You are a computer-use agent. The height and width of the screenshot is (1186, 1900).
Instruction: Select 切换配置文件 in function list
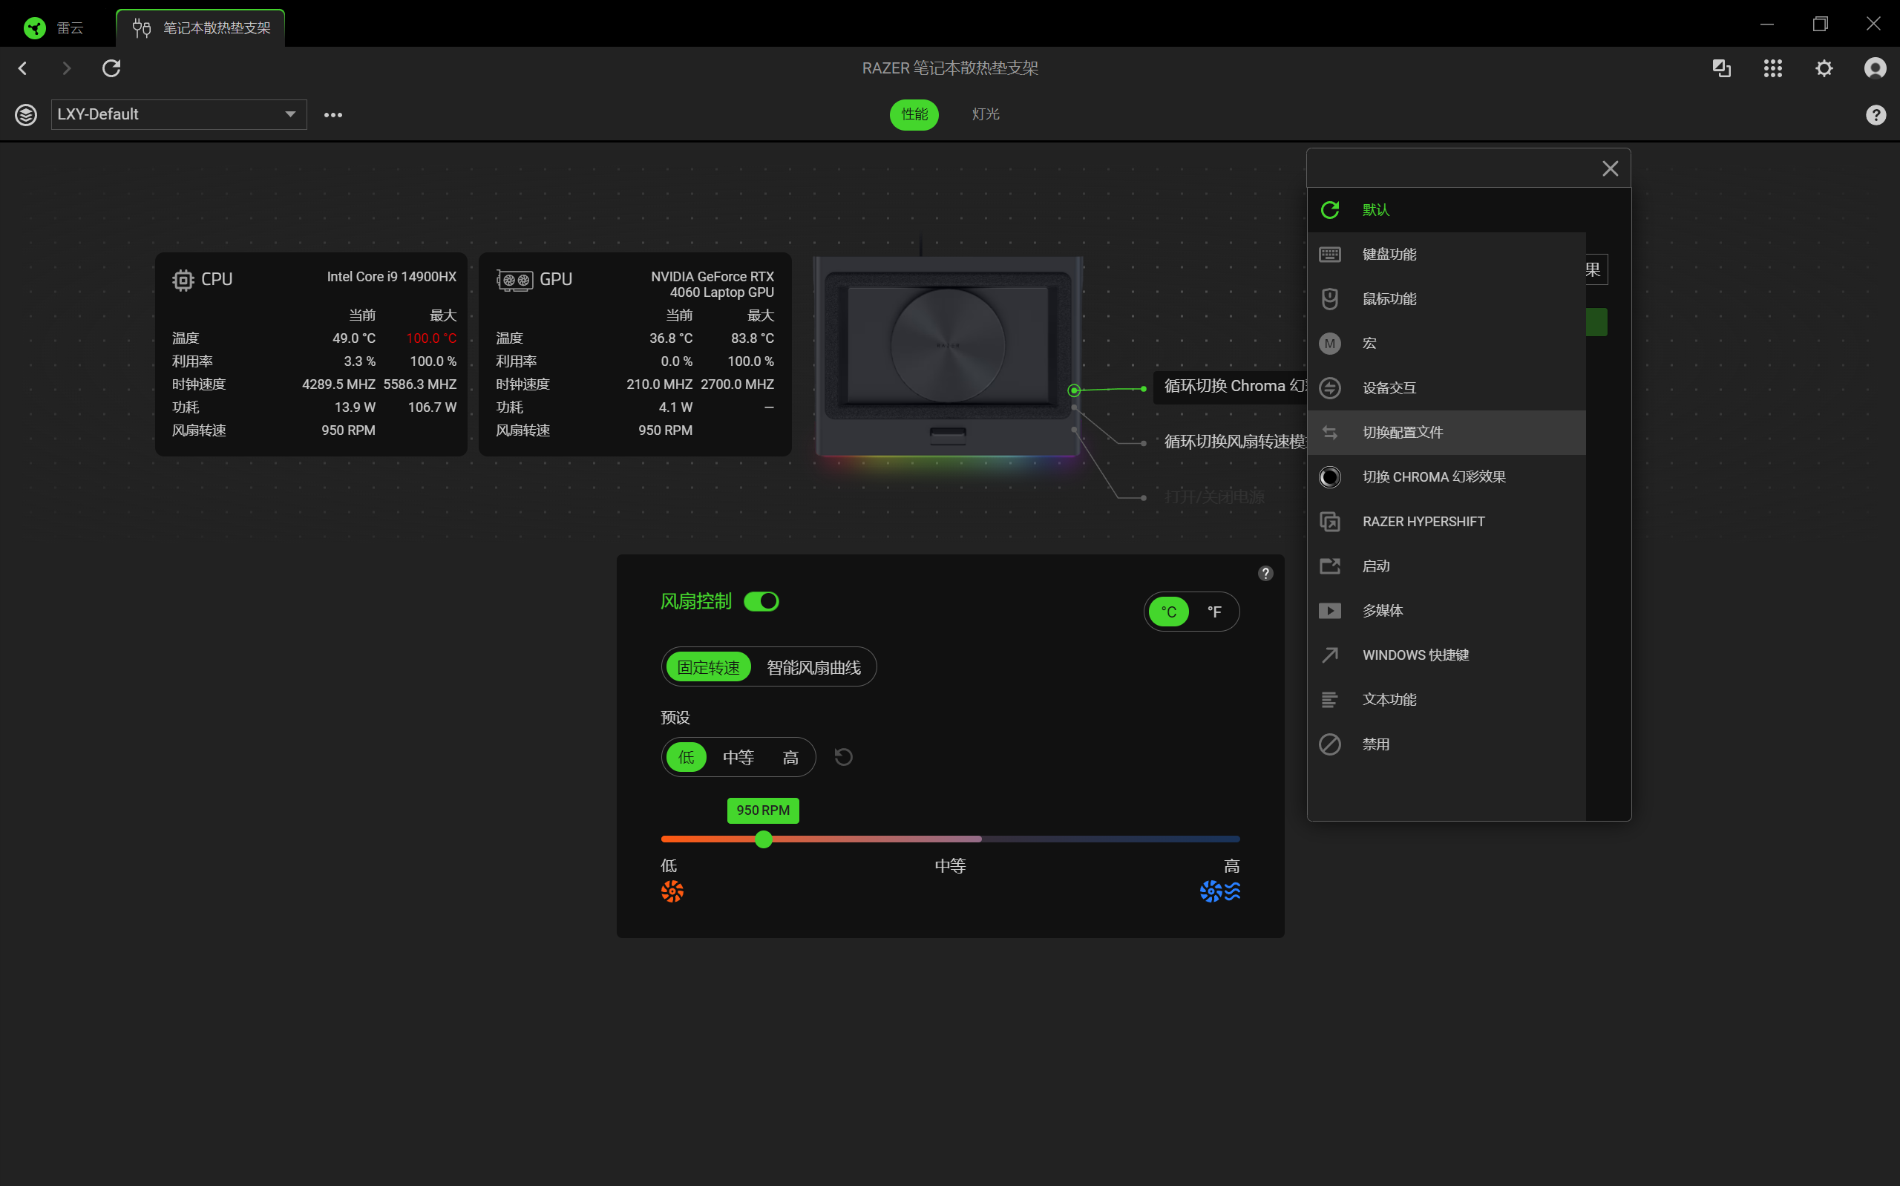coord(1402,432)
